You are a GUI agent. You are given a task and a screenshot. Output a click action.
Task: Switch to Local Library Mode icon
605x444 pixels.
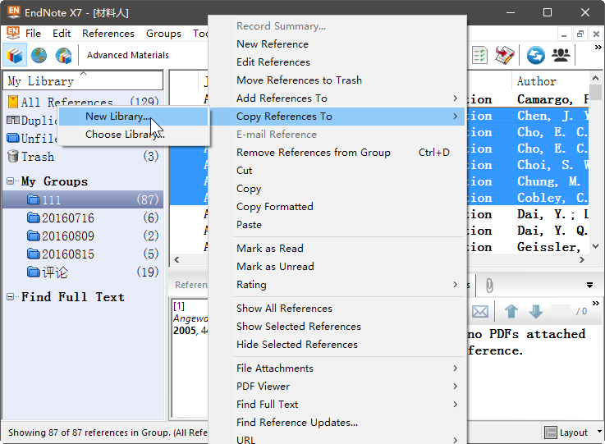[15, 55]
